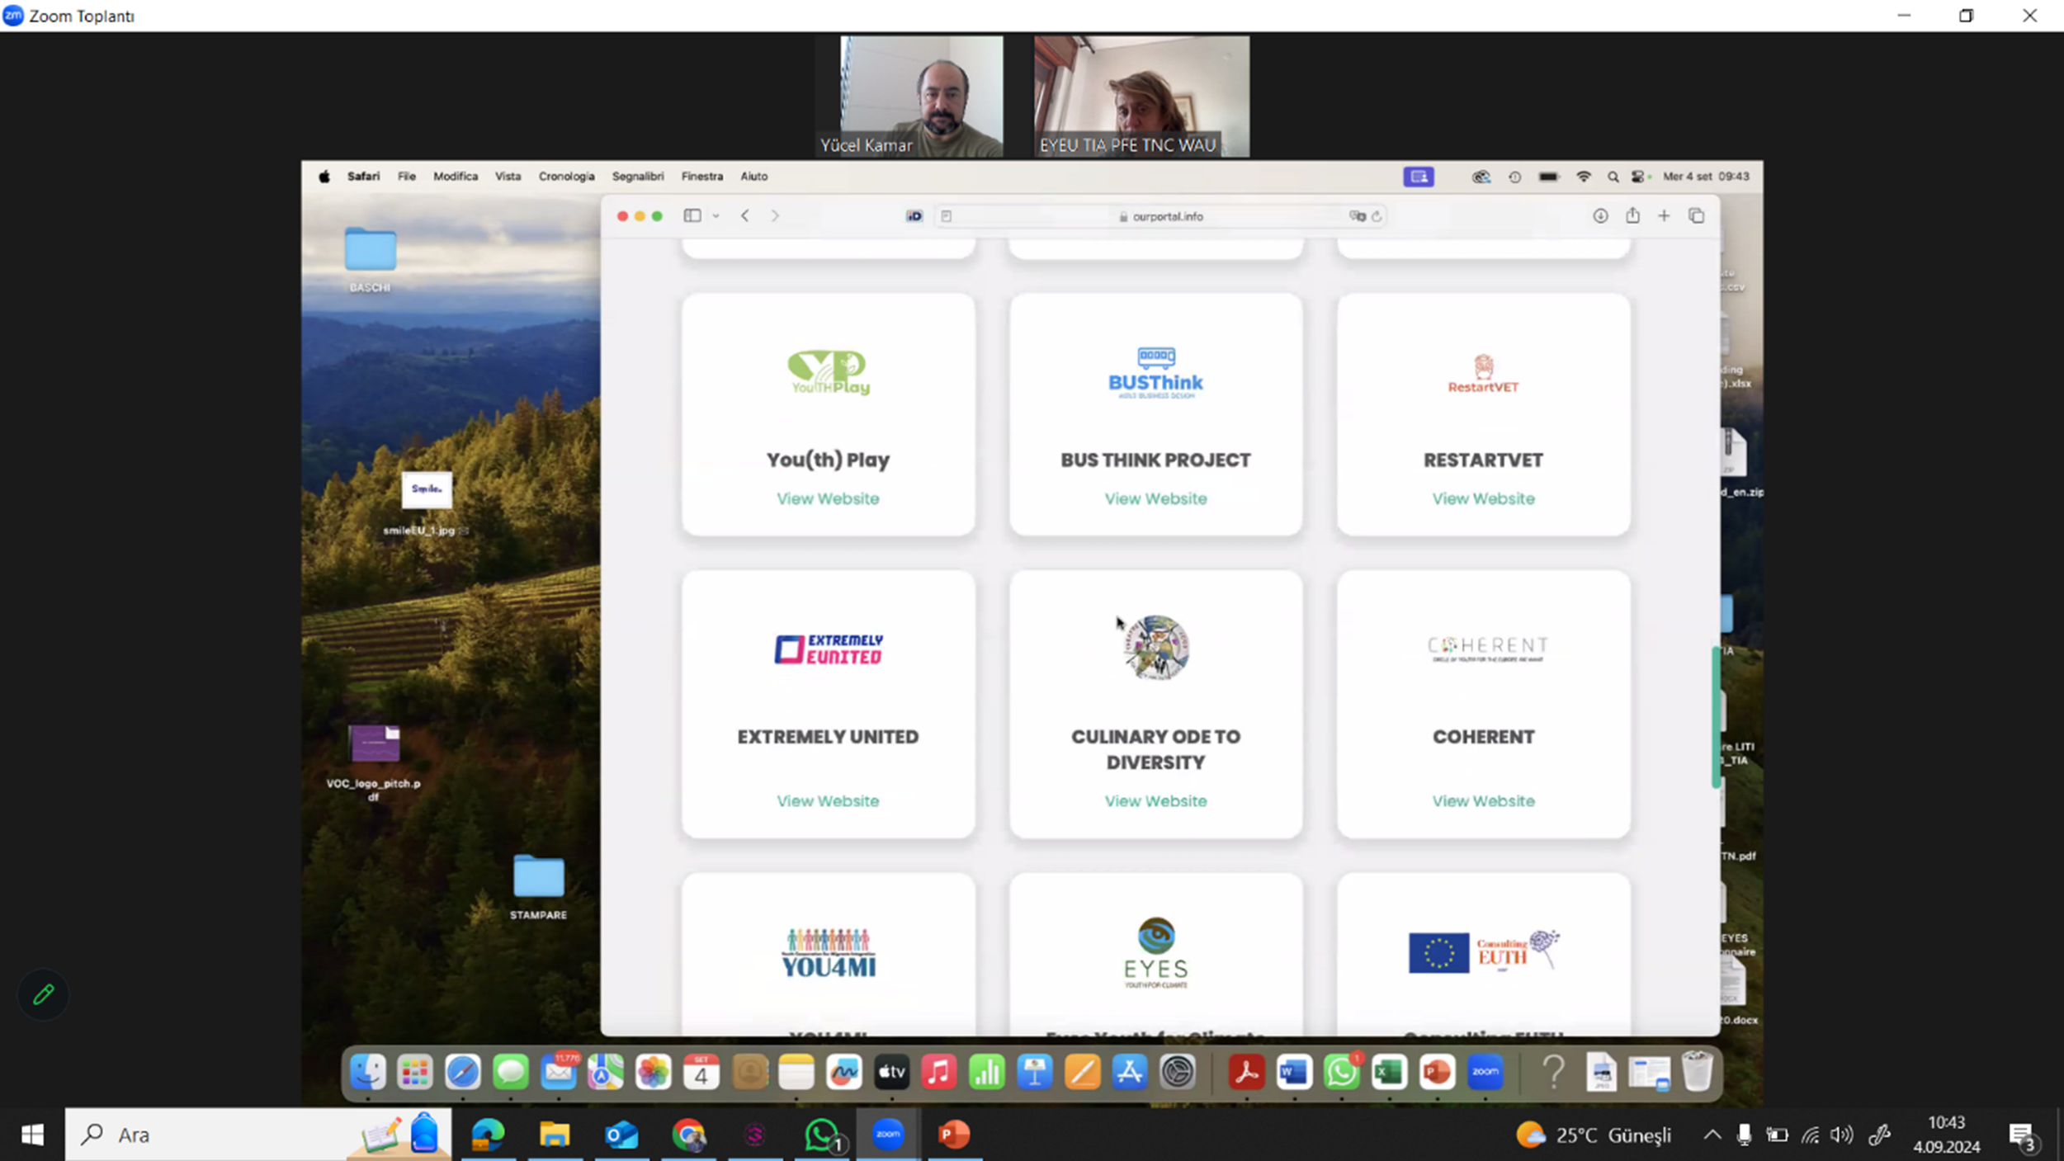Open the Apple menu
This screenshot has width=2064, height=1161.
click(324, 177)
